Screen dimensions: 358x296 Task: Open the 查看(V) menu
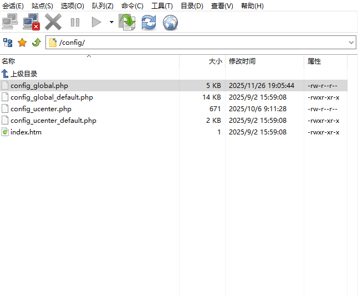tap(222, 6)
